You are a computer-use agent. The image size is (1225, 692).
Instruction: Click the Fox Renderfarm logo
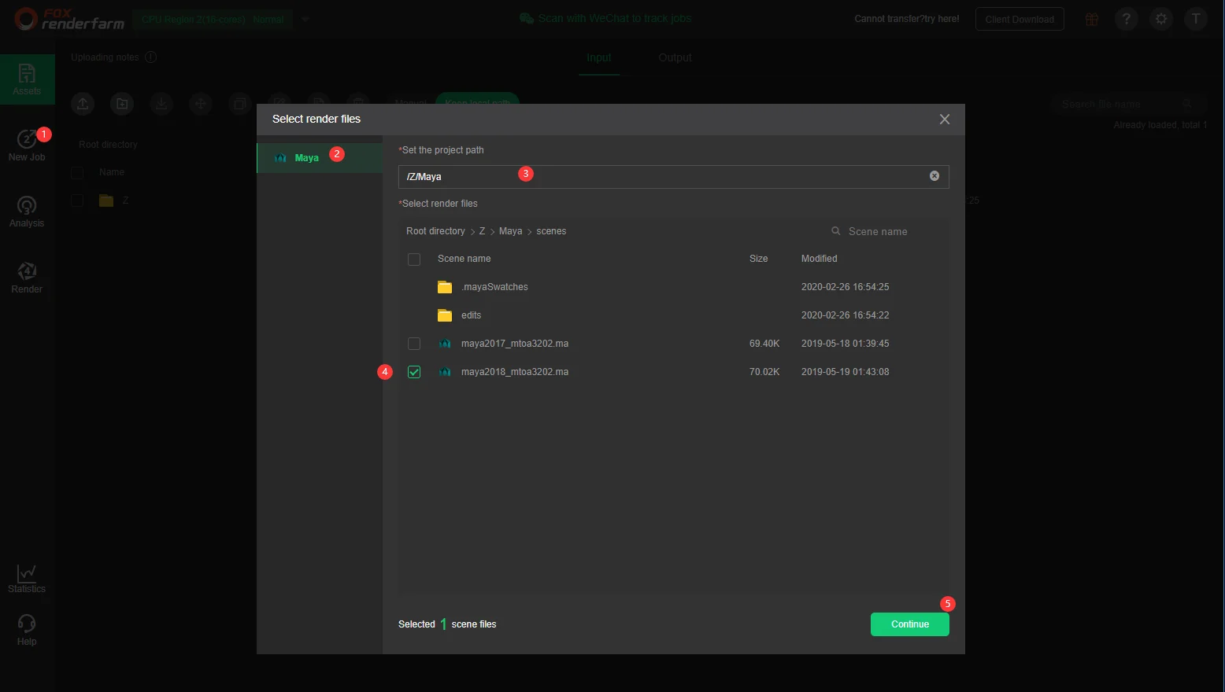tap(69, 19)
